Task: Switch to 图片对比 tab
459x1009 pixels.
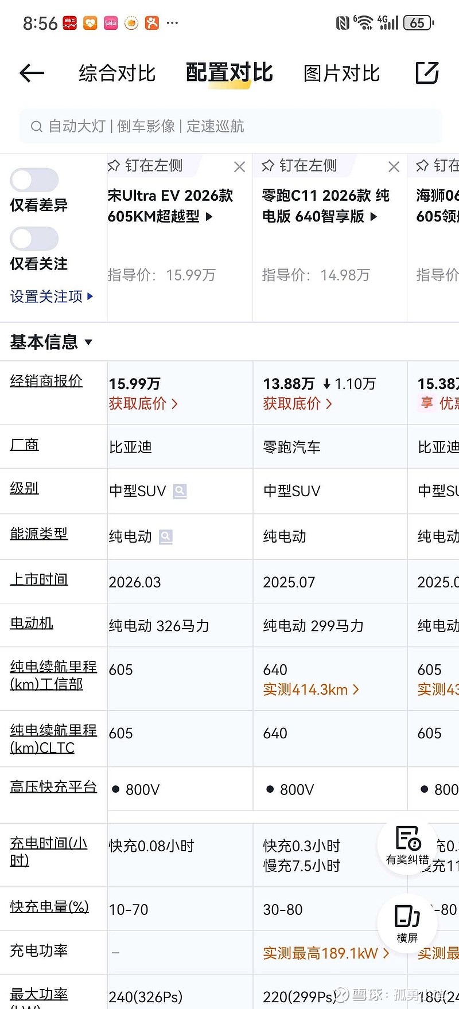Action: [341, 73]
